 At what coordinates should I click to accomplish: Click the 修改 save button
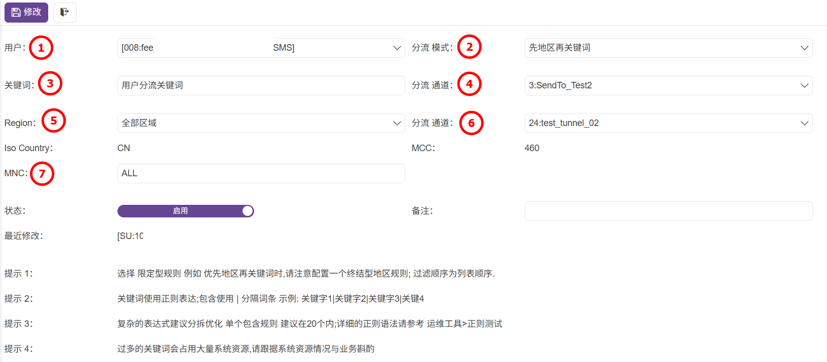click(26, 12)
